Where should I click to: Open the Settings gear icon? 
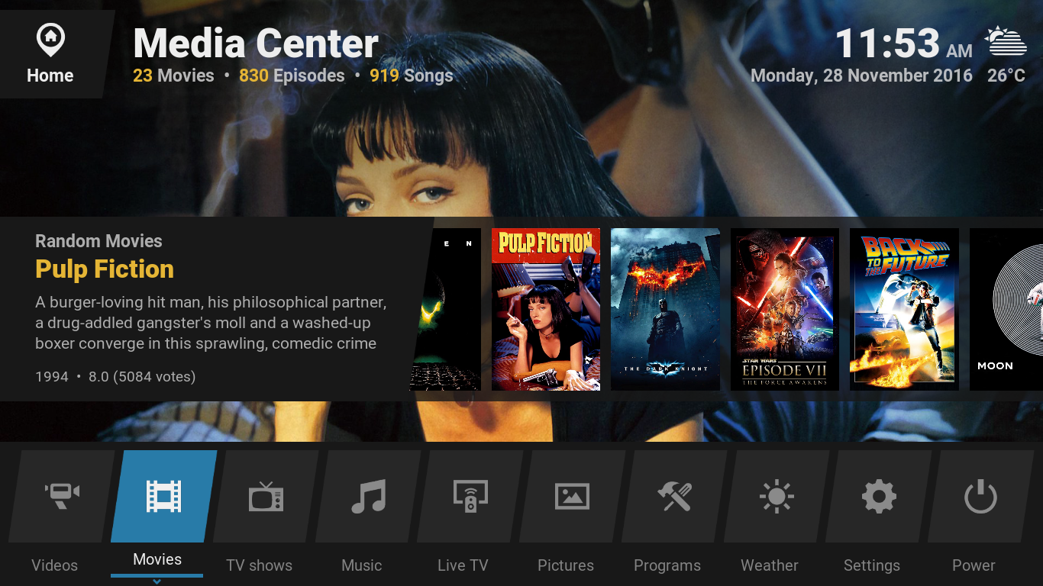pos(879,497)
